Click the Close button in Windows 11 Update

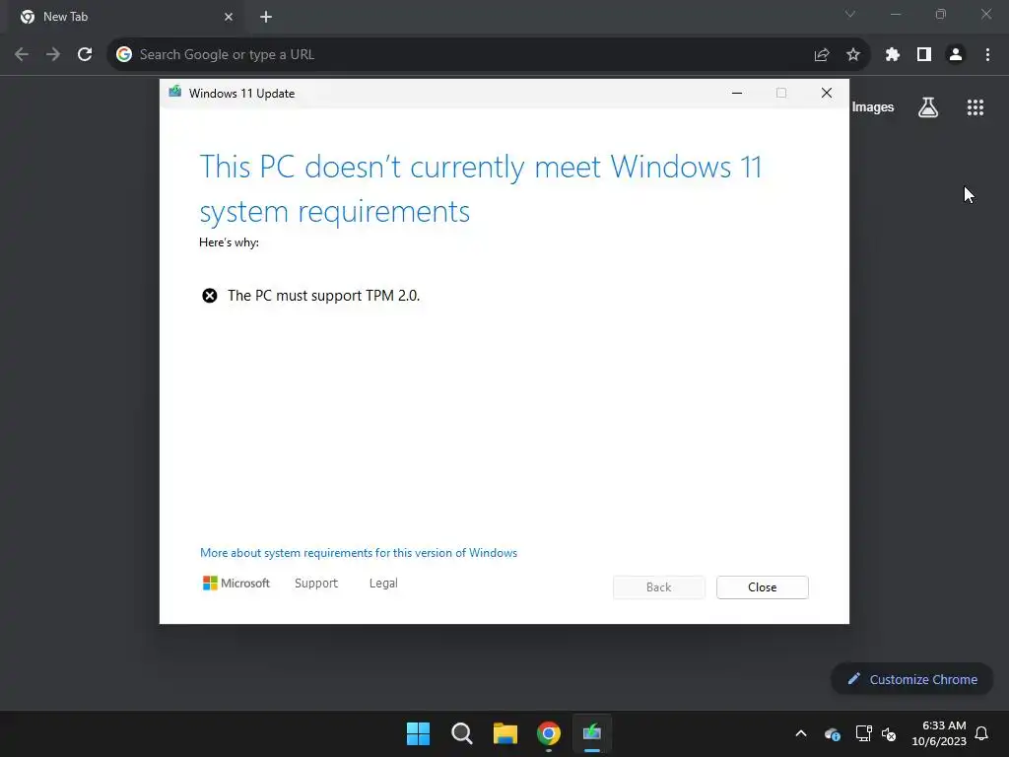(762, 587)
